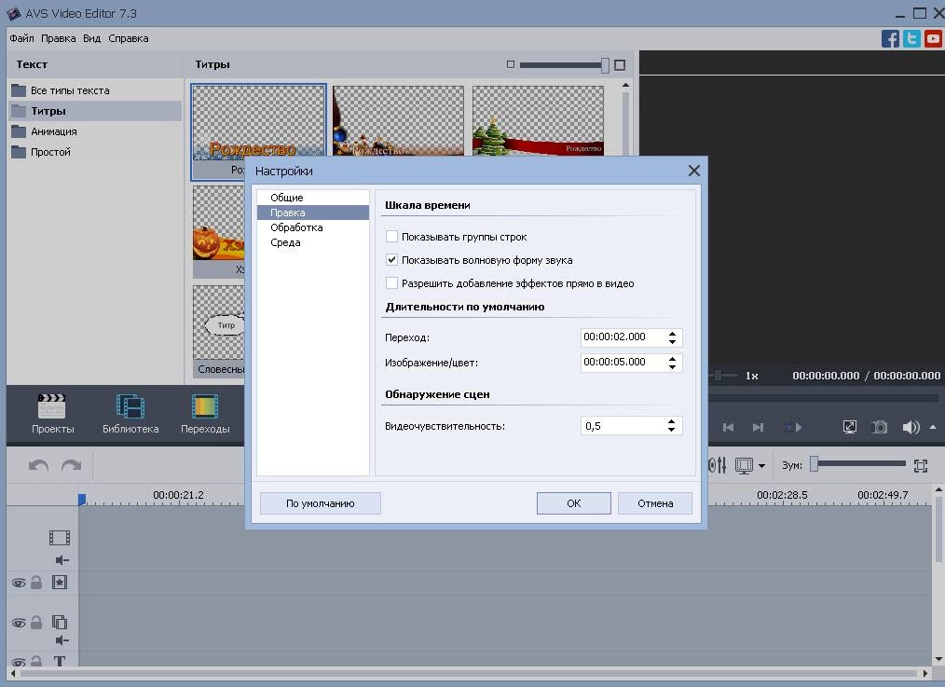Lock the effects track padlock

36,583
